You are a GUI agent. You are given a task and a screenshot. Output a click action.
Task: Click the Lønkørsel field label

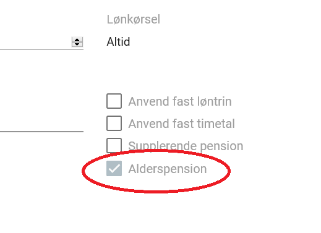coord(134,20)
